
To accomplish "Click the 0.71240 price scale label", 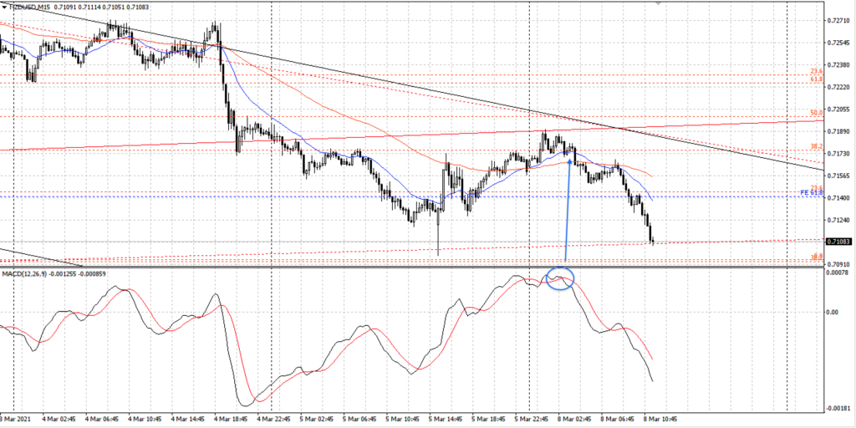I will click(x=838, y=221).
